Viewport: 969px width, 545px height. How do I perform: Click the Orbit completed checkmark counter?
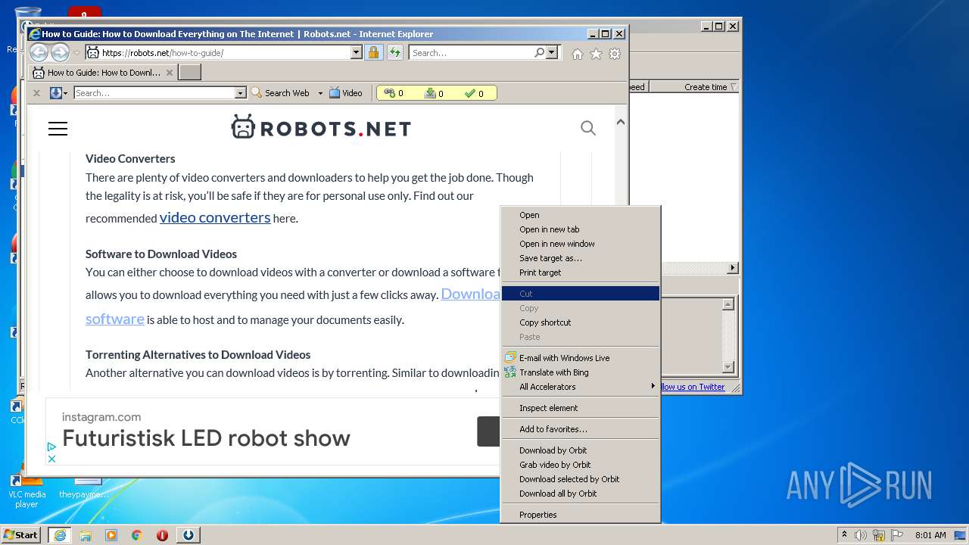tap(470, 93)
